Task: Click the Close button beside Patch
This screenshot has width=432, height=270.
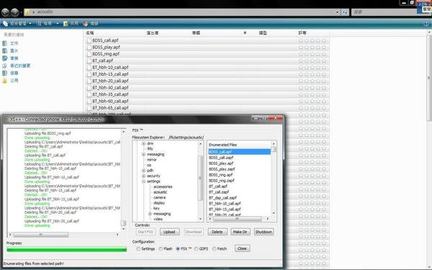Action: [243, 248]
